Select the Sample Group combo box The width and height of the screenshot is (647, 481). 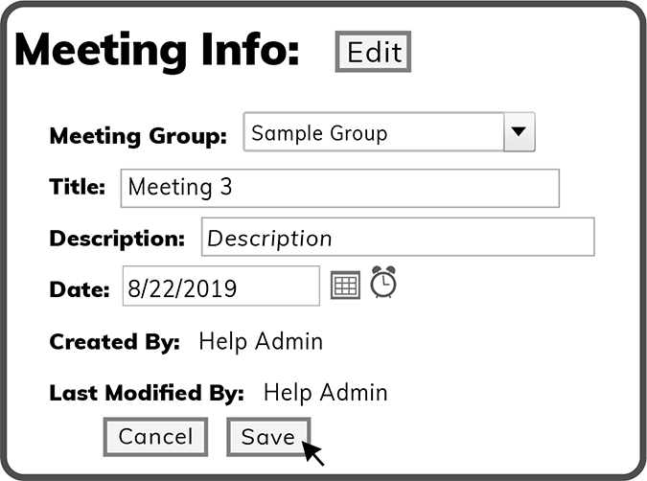coord(374,133)
